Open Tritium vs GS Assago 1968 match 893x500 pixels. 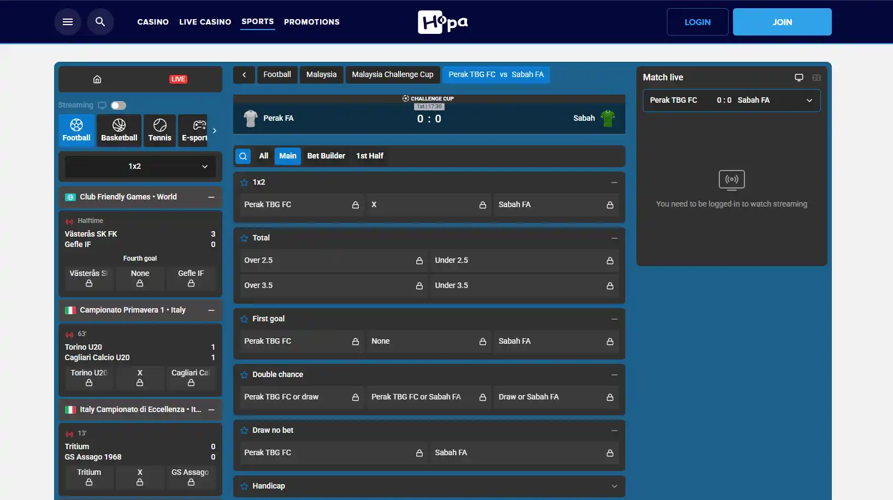[x=140, y=452]
